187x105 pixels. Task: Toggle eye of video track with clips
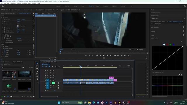coord(53,80)
